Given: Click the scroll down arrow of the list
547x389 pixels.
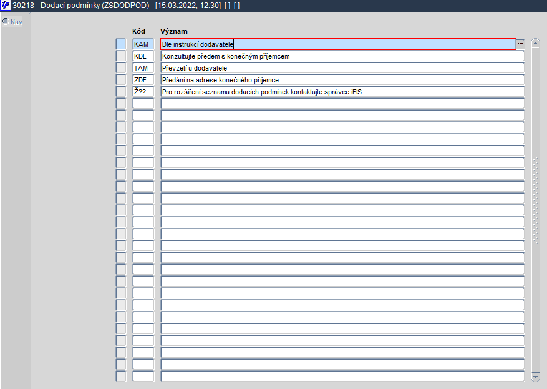Looking at the screenshot, I should [x=536, y=377].
